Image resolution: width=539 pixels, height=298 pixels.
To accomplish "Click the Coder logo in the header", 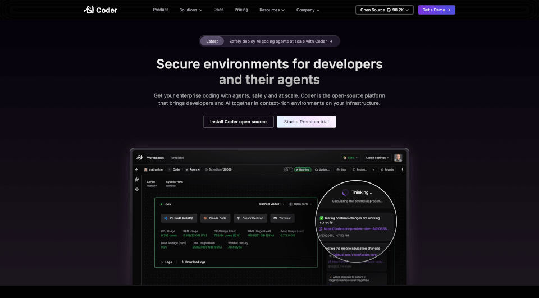I will point(101,10).
